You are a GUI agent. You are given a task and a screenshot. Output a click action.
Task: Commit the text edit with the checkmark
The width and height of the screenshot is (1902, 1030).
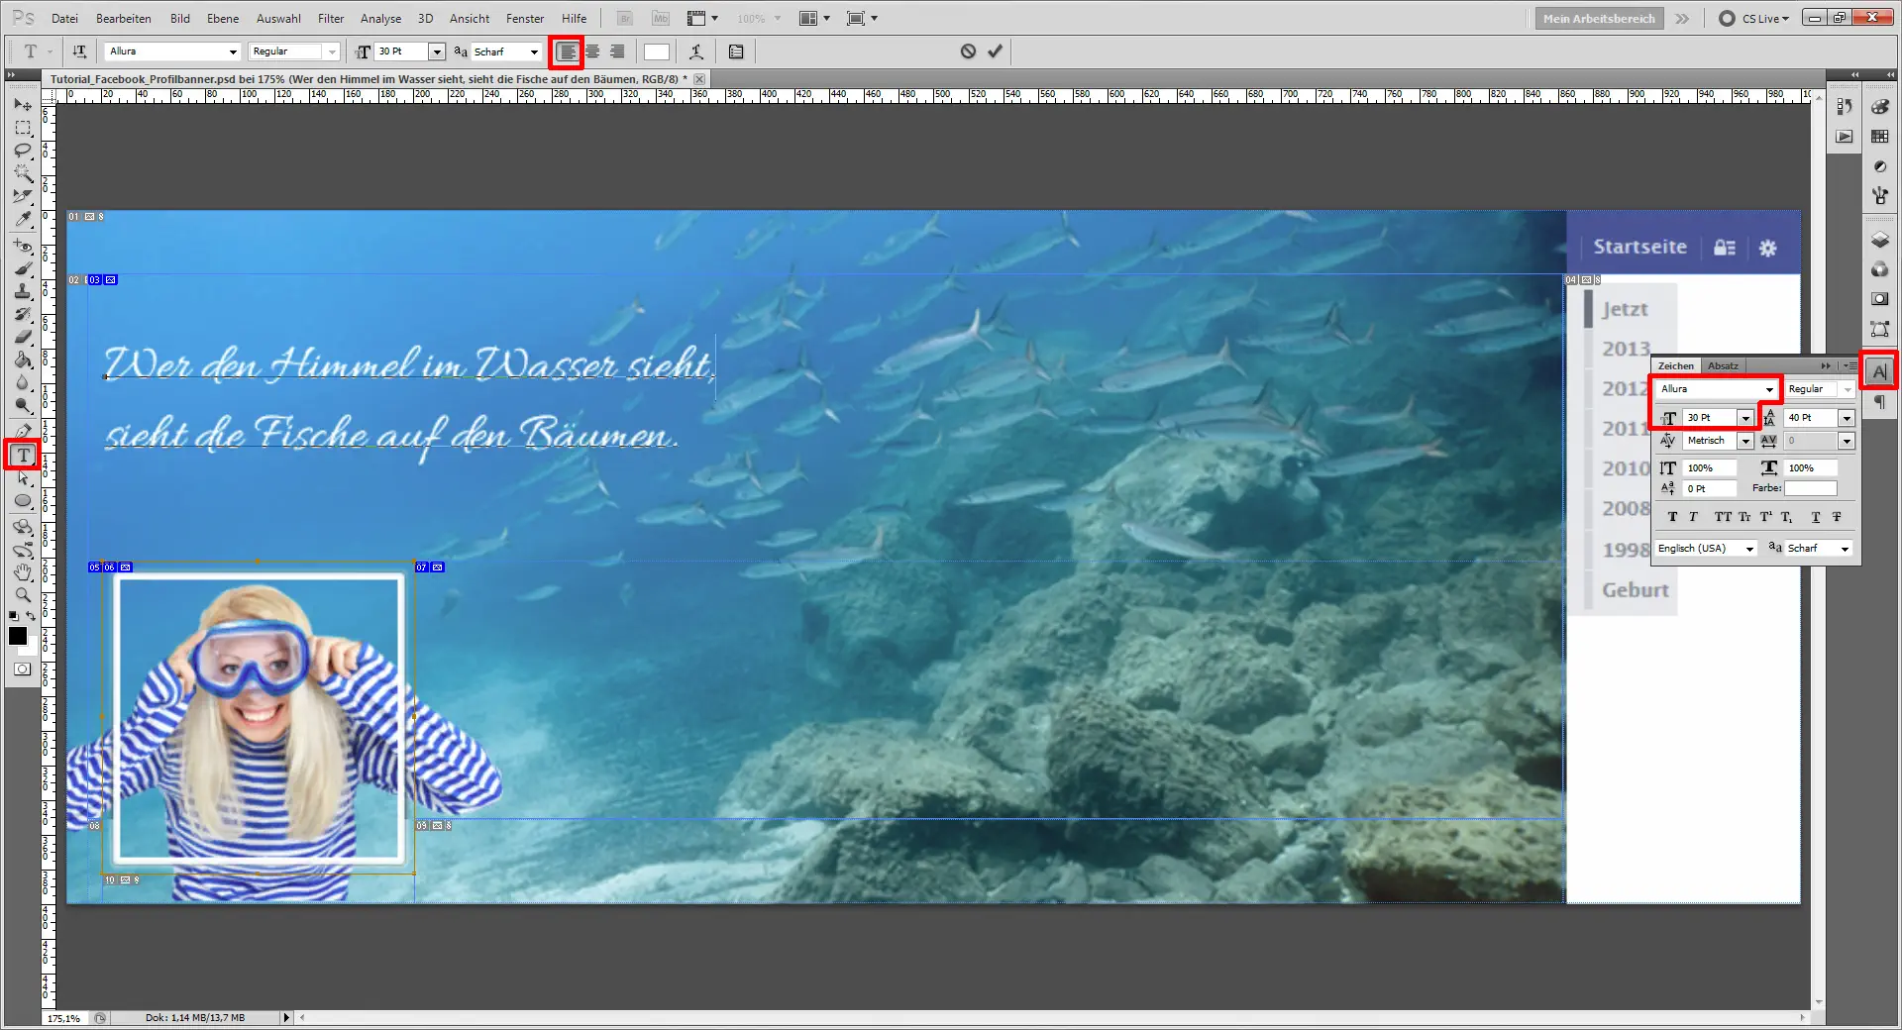click(x=995, y=51)
